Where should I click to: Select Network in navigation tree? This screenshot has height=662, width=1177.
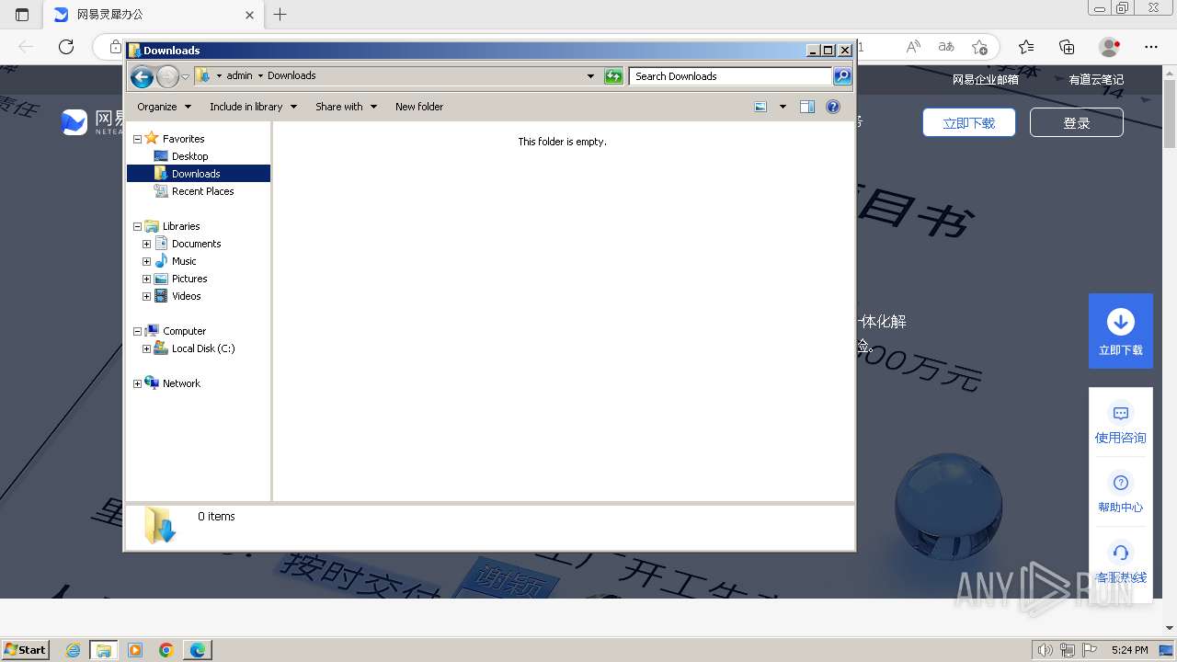[x=181, y=383]
